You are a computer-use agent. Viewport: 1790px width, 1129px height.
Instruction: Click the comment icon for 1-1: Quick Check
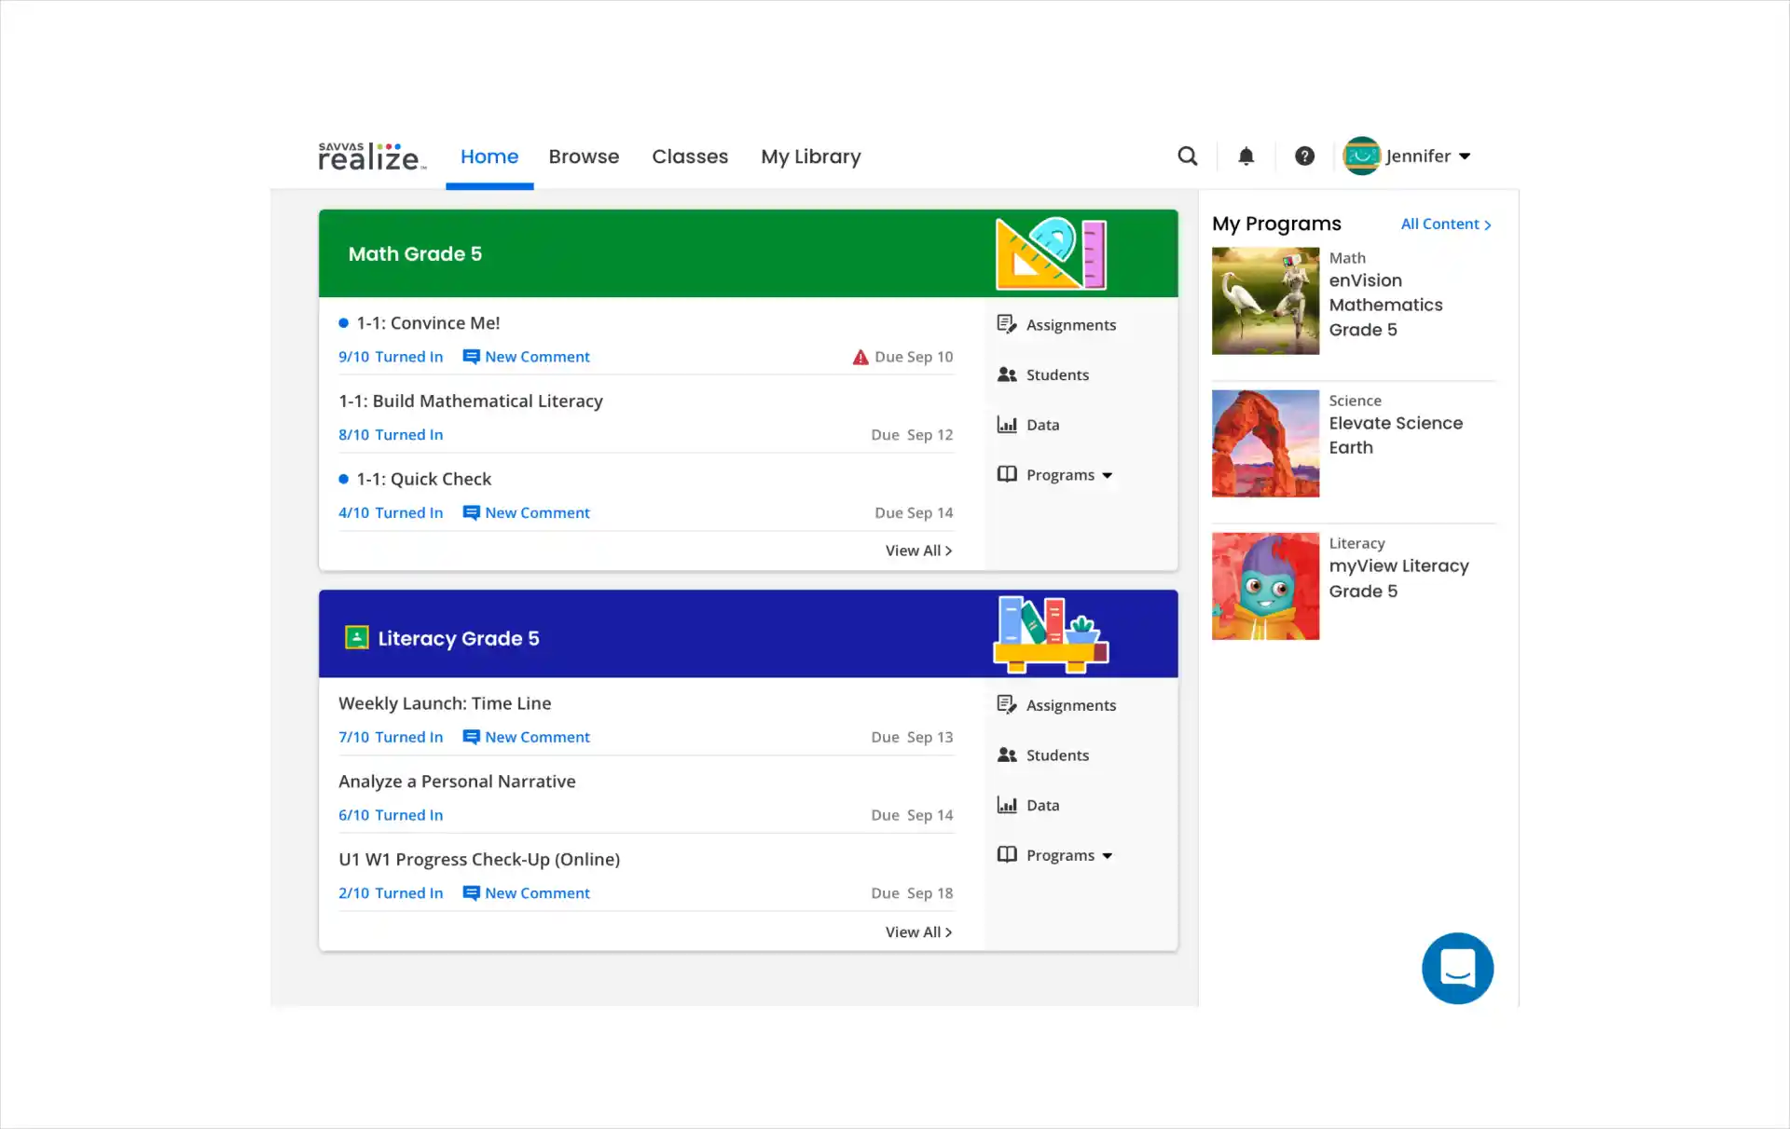coord(471,513)
